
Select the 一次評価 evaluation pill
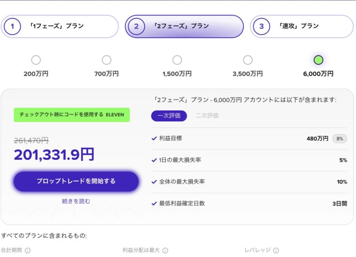[169, 116]
